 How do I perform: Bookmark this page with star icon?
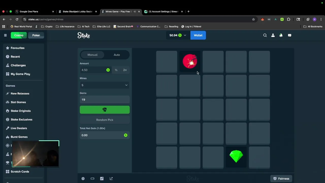pos(253,19)
